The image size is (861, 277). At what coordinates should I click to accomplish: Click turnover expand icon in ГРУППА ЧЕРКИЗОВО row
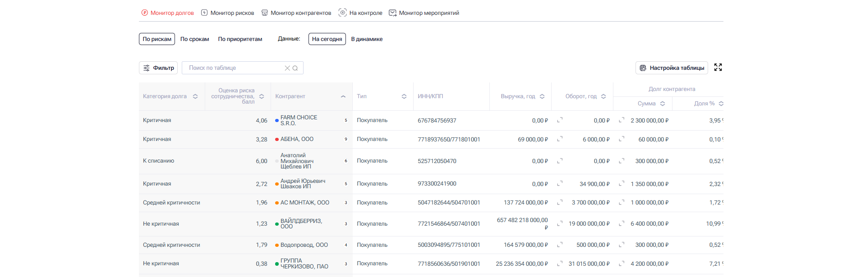tap(622, 263)
